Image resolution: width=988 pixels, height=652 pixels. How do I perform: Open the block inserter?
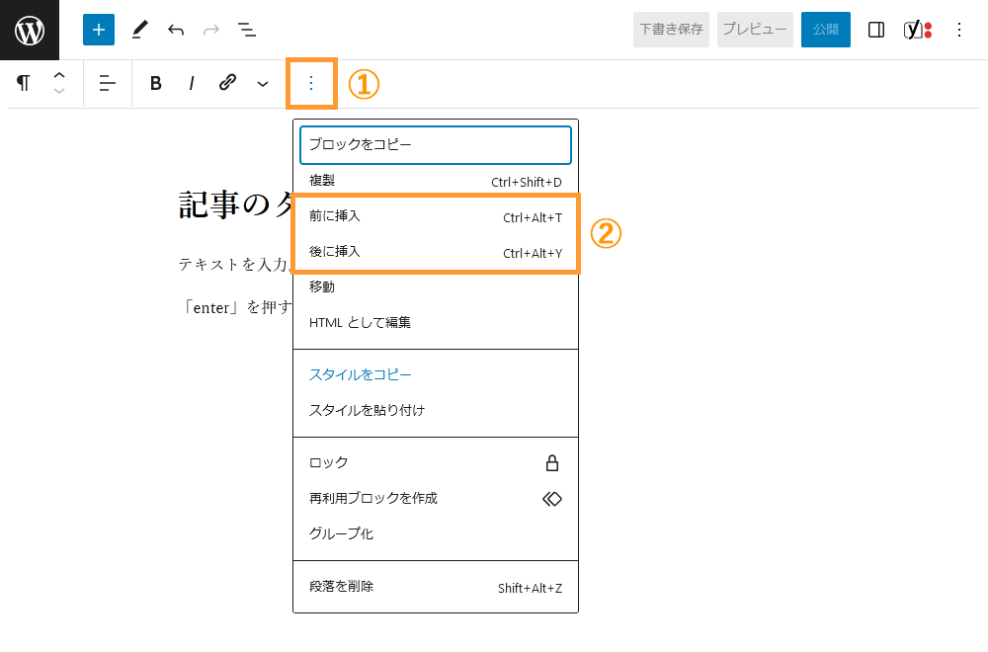pos(98,30)
